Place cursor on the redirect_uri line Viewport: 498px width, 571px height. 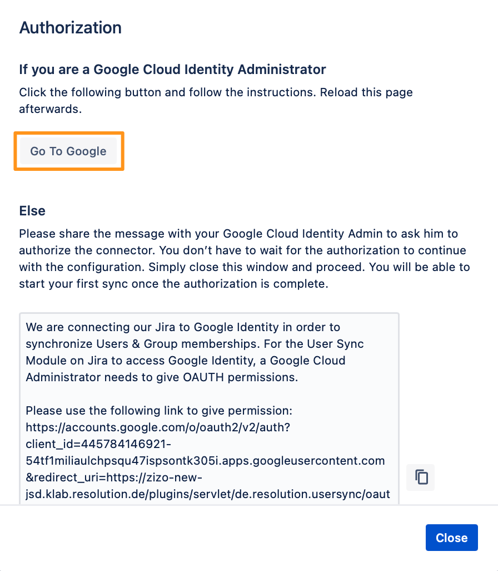[114, 477]
